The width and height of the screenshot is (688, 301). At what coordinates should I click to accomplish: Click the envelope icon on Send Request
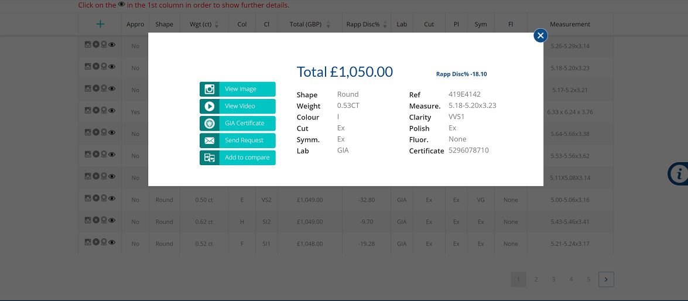[210, 141]
